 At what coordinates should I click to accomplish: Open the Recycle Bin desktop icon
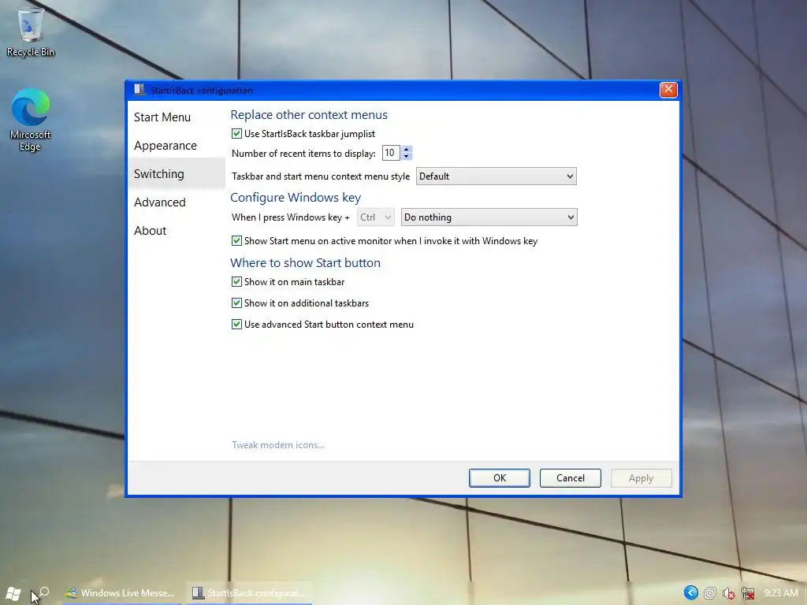tap(31, 31)
